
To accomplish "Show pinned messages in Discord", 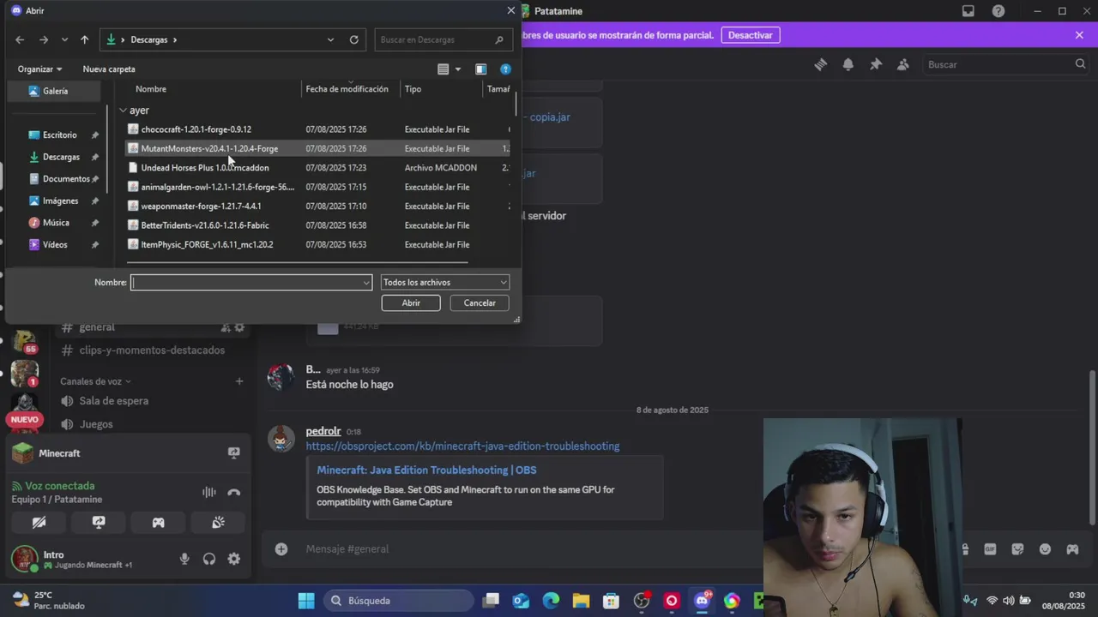I will [x=876, y=64].
